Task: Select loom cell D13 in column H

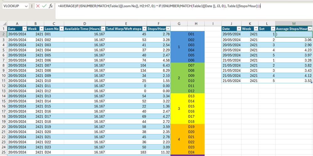Action: pos(196,96)
